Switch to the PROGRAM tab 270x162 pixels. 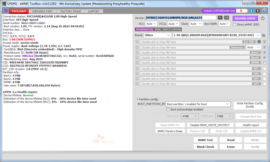(19, 11)
